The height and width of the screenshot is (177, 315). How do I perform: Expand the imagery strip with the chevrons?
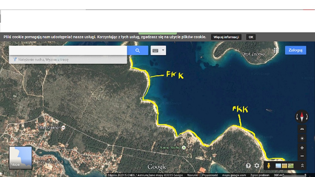tap(302, 166)
